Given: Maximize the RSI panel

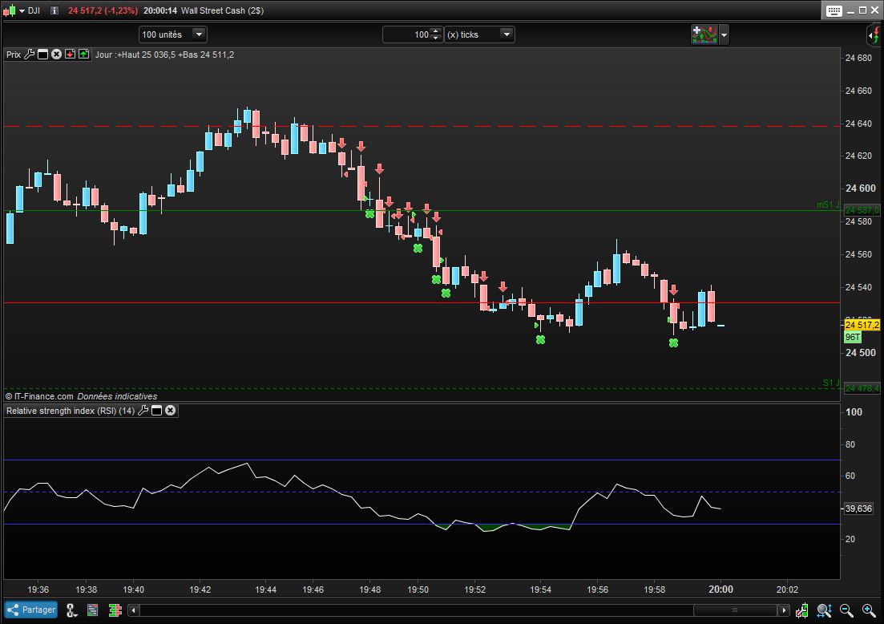Looking at the screenshot, I should [157, 410].
